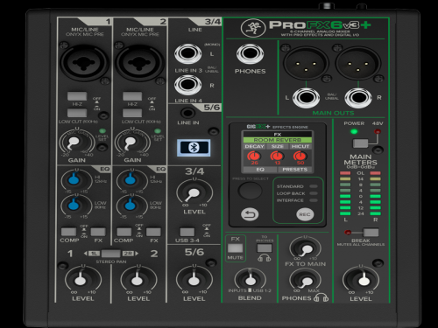Toggle the USB 3-4 switch
The height and width of the screenshot is (328, 438).
tap(187, 232)
